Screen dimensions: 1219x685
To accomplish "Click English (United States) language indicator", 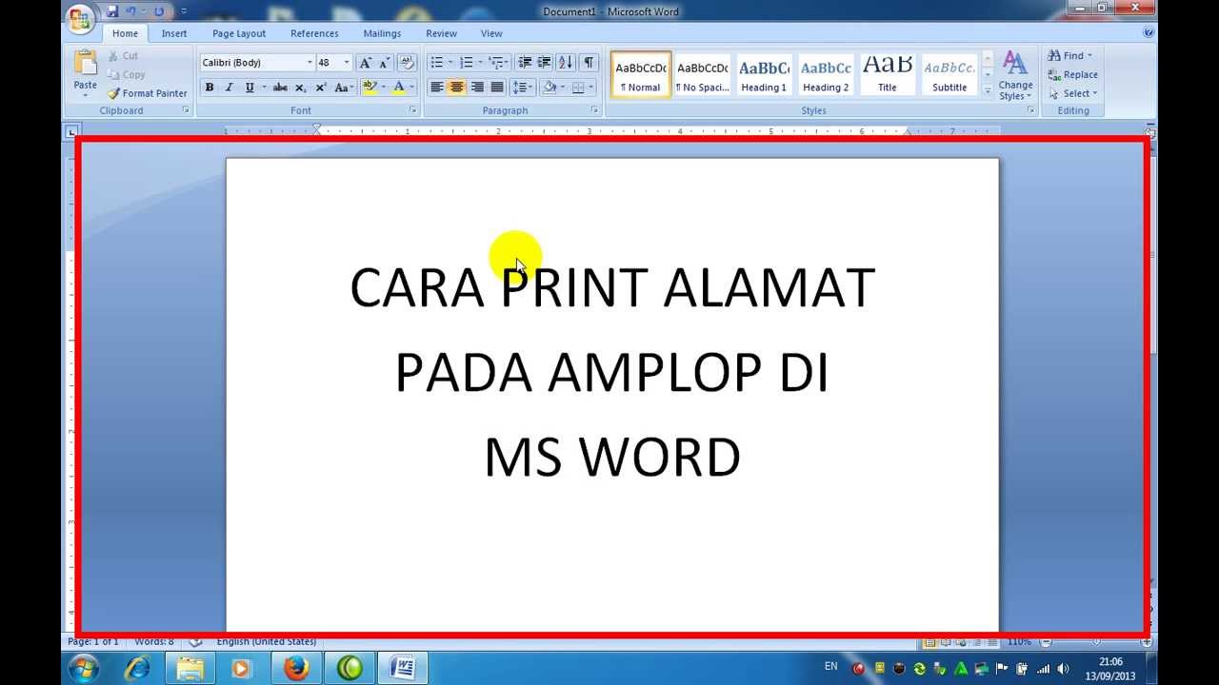I will pyautogui.click(x=266, y=641).
